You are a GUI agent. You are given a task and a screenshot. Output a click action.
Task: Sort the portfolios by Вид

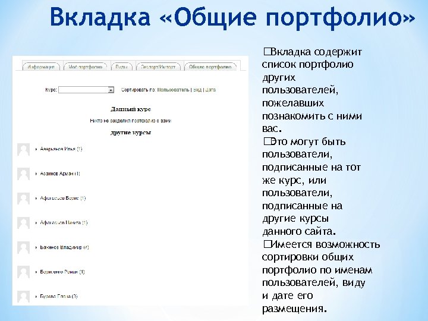click(x=197, y=90)
